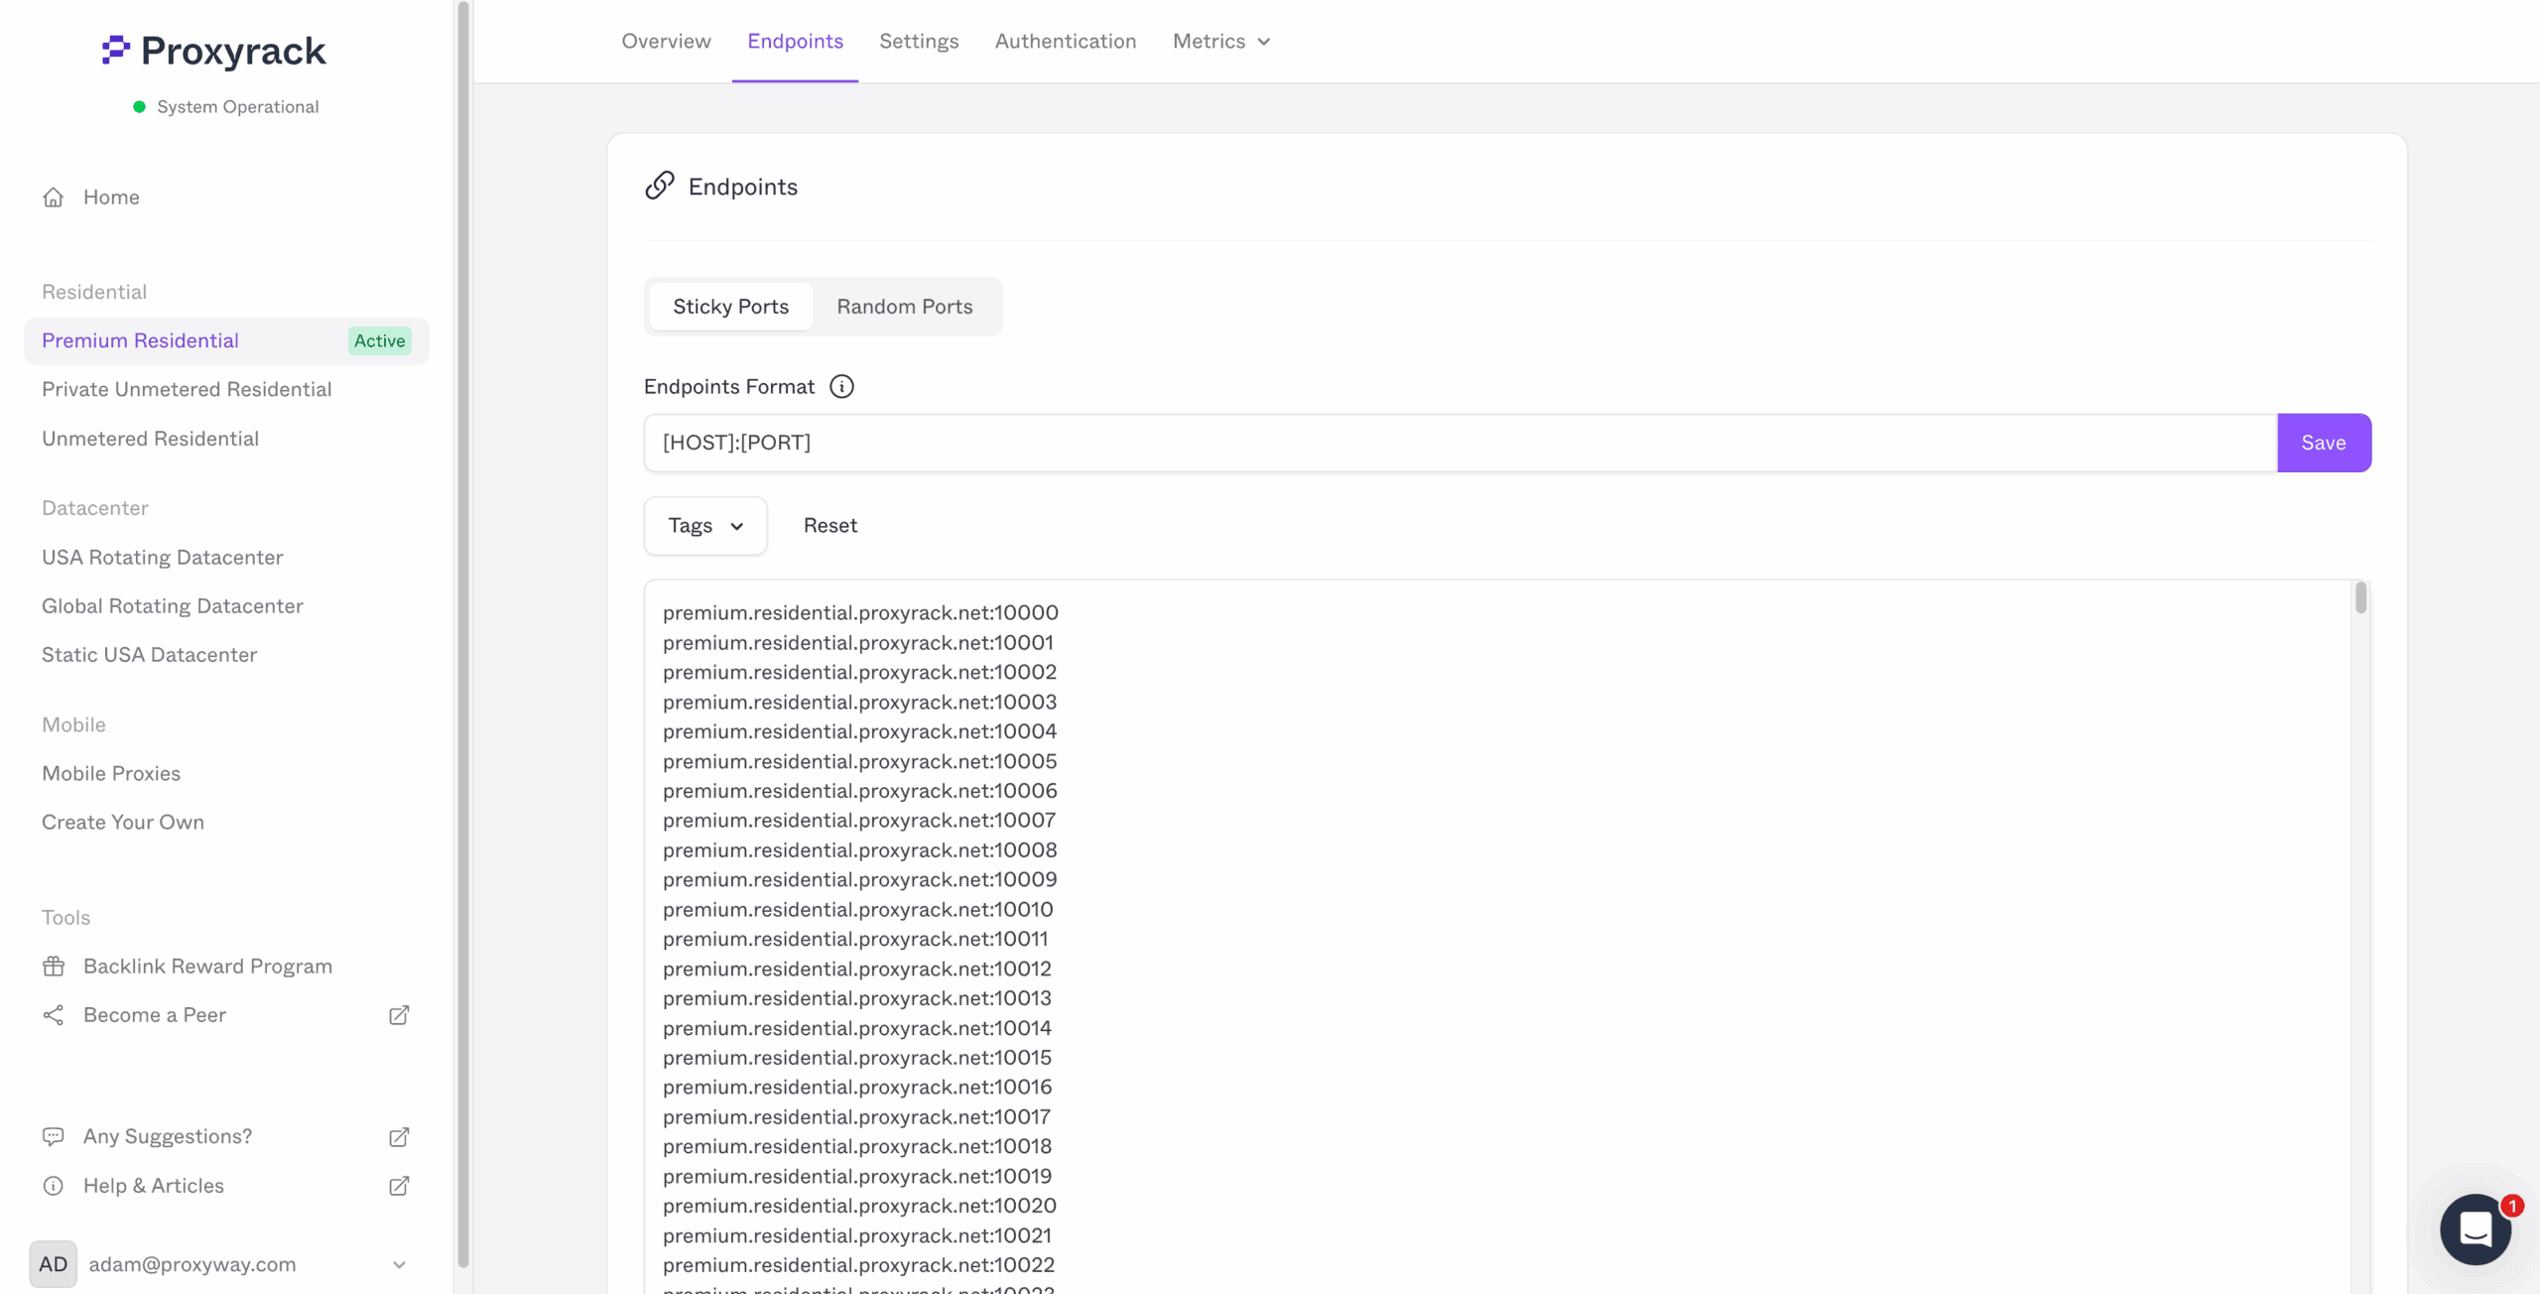Switch to Random Ports toggle

904,307
